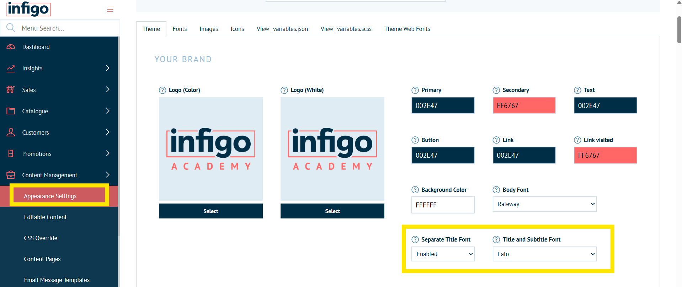Switch to the Theme tab
682x287 pixels.
point(151,29)
